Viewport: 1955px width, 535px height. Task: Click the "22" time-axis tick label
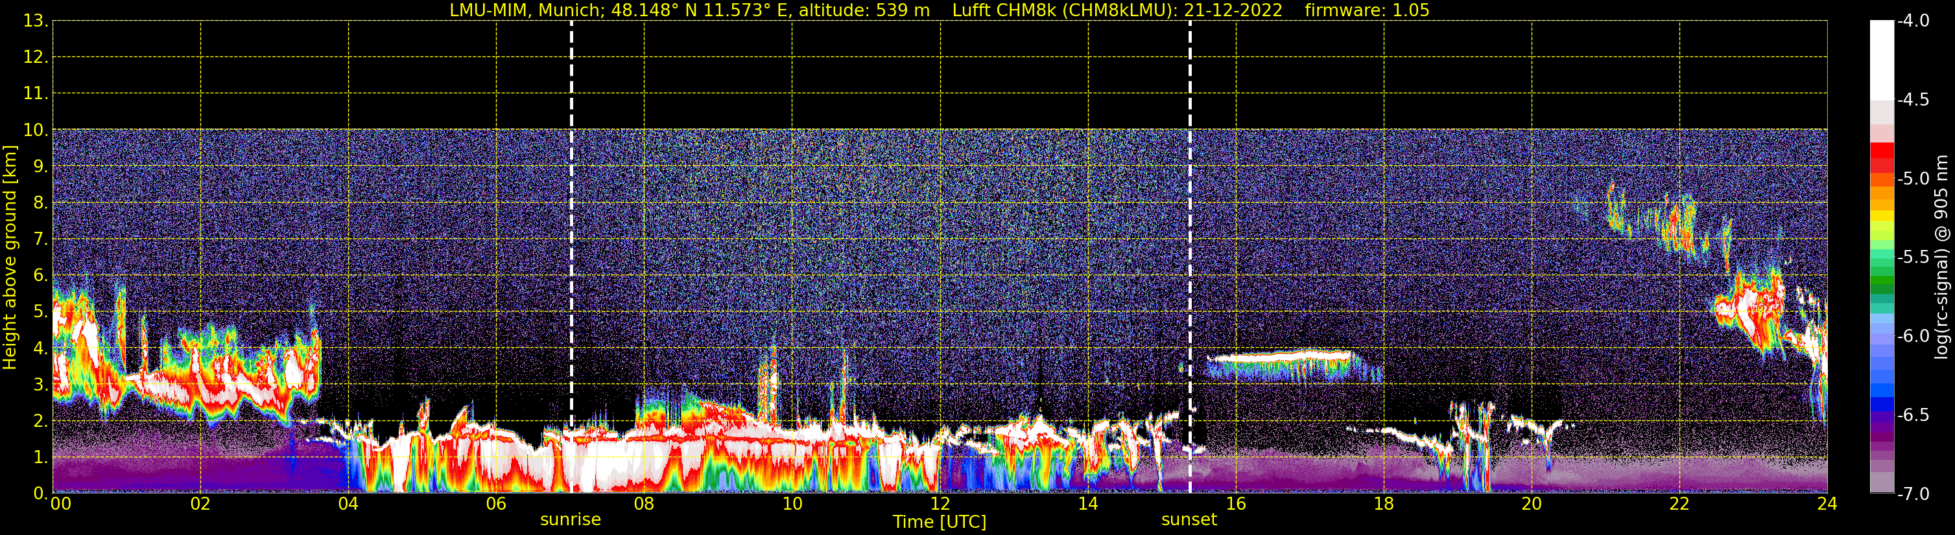click(1679, 504)
